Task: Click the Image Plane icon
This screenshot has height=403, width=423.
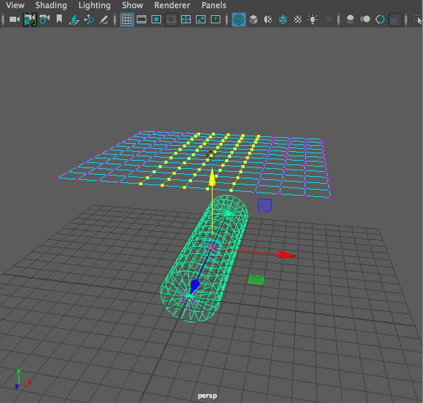Action: [x=74, y=20]
